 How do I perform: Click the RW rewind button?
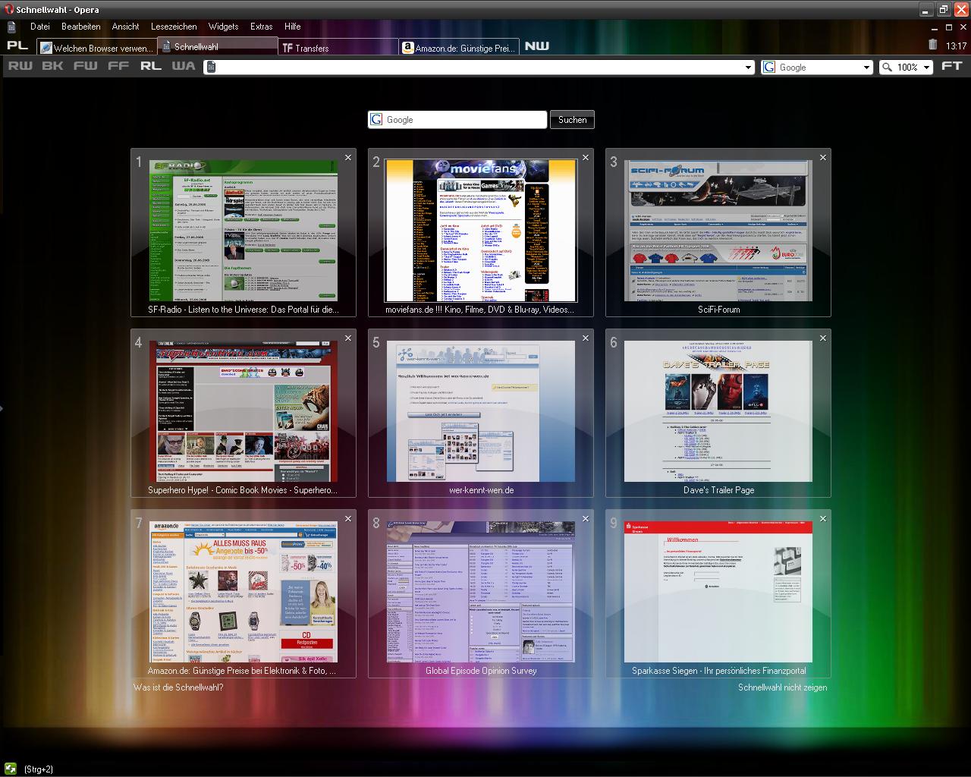pos(20,66)
